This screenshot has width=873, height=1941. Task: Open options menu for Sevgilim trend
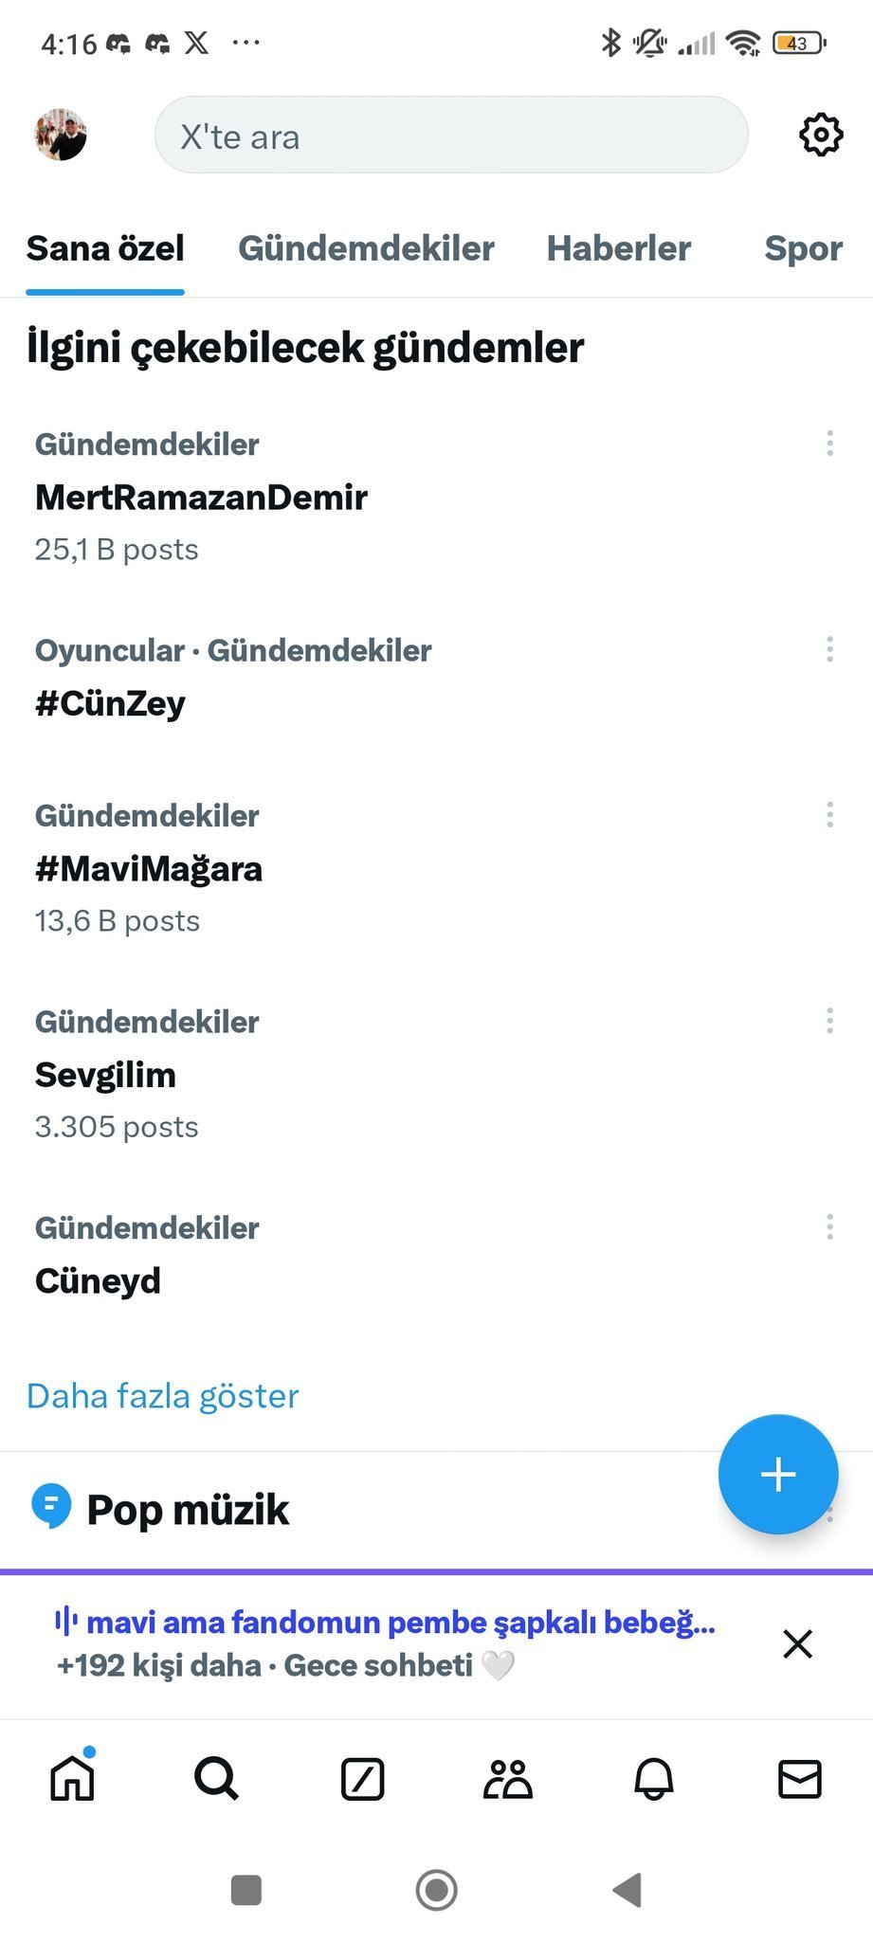tap(829, 1021)
